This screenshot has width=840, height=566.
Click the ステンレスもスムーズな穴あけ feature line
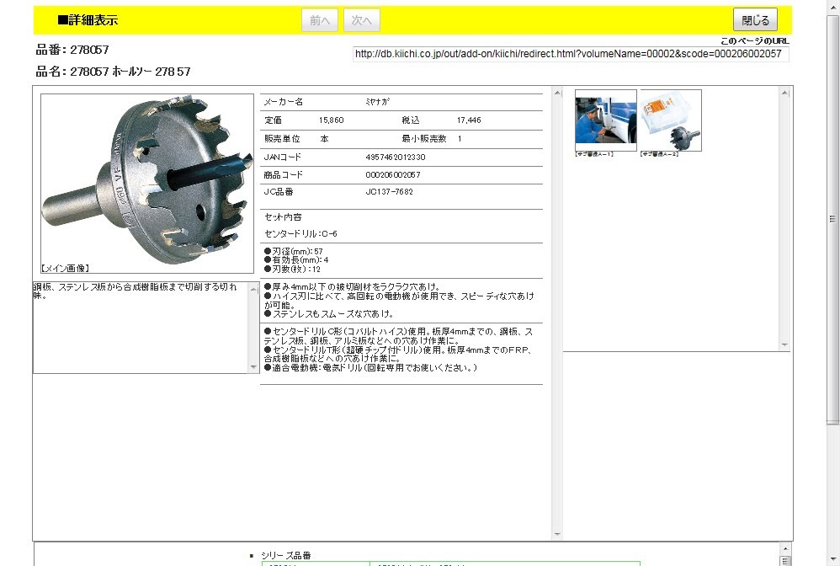(329, 314)
